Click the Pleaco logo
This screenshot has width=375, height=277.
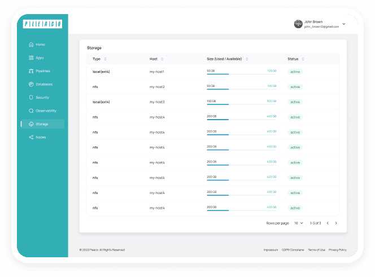[x=42, y=24]
